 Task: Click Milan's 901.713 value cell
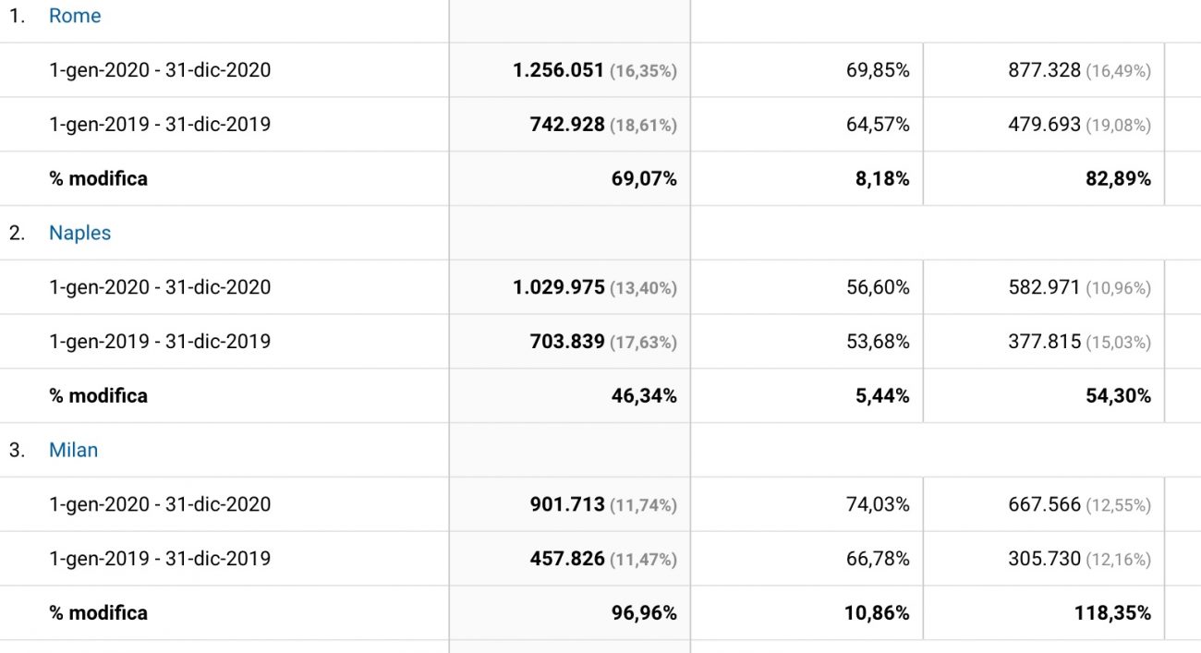click(x=567, y=504)
